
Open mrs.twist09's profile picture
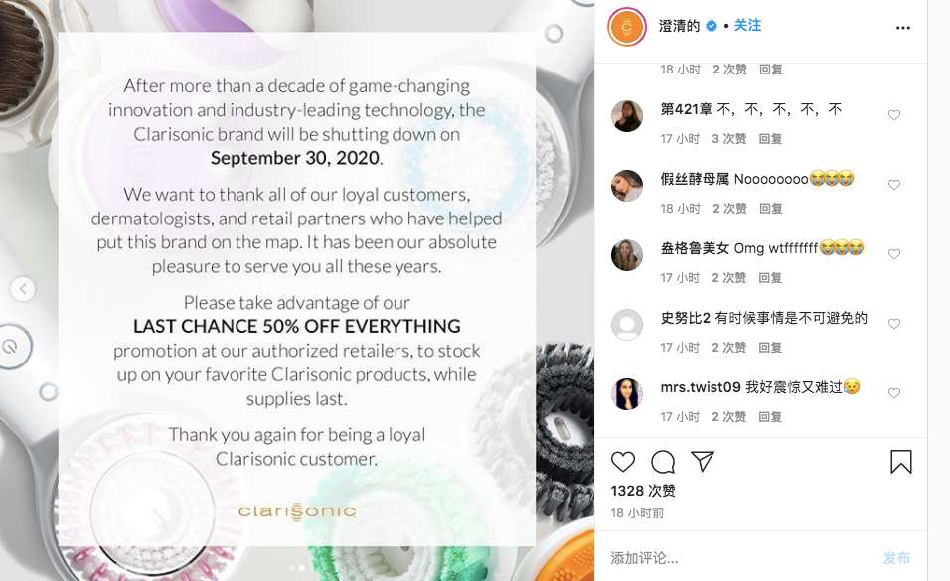click(x=627, y=394)
